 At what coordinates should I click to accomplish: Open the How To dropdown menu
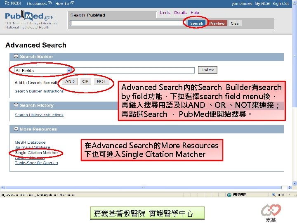(65, 3)
